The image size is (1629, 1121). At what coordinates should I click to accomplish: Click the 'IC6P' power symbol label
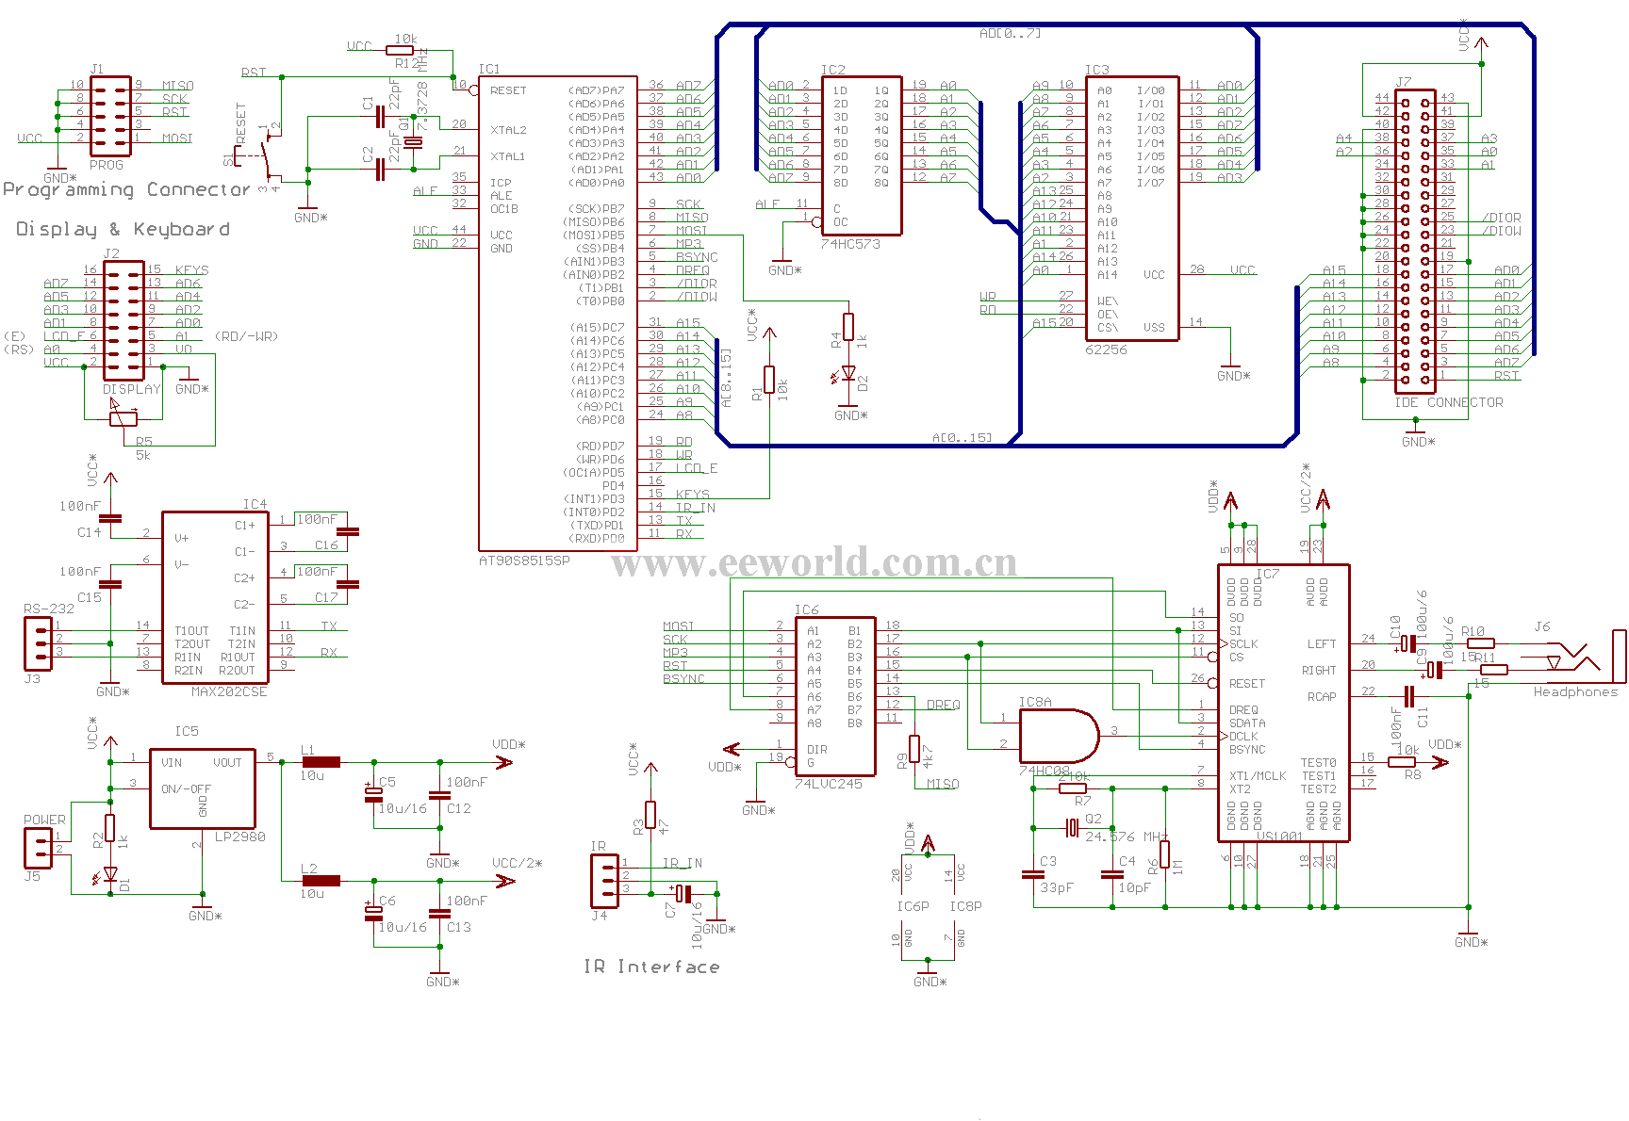913,906
